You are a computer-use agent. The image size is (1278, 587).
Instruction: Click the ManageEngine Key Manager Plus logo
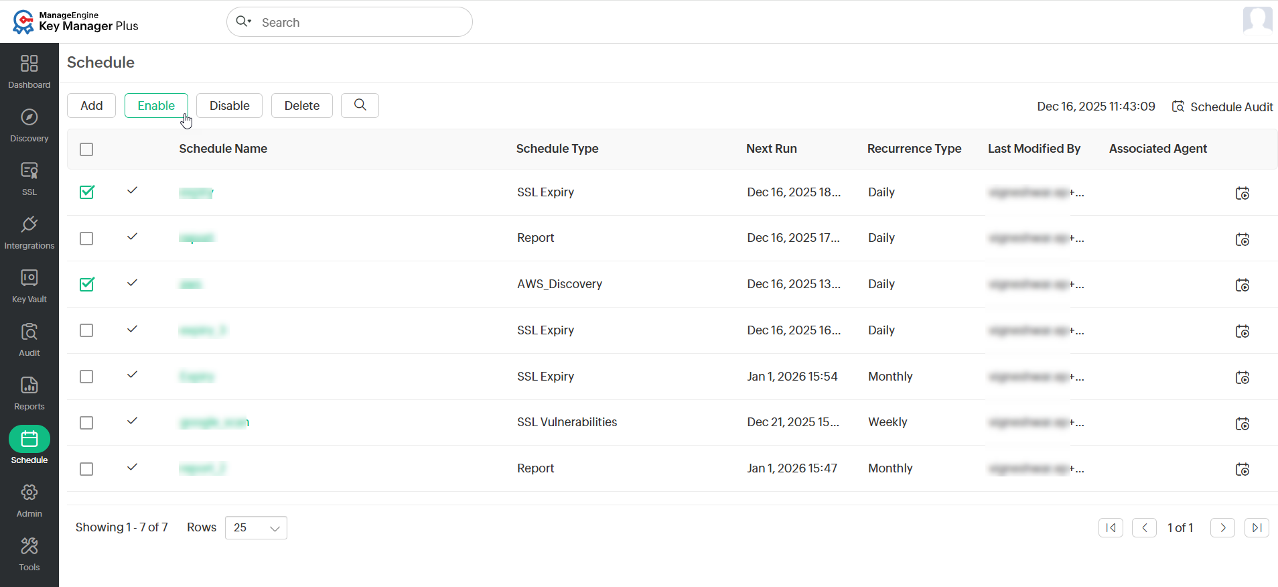tap(76, 21)
